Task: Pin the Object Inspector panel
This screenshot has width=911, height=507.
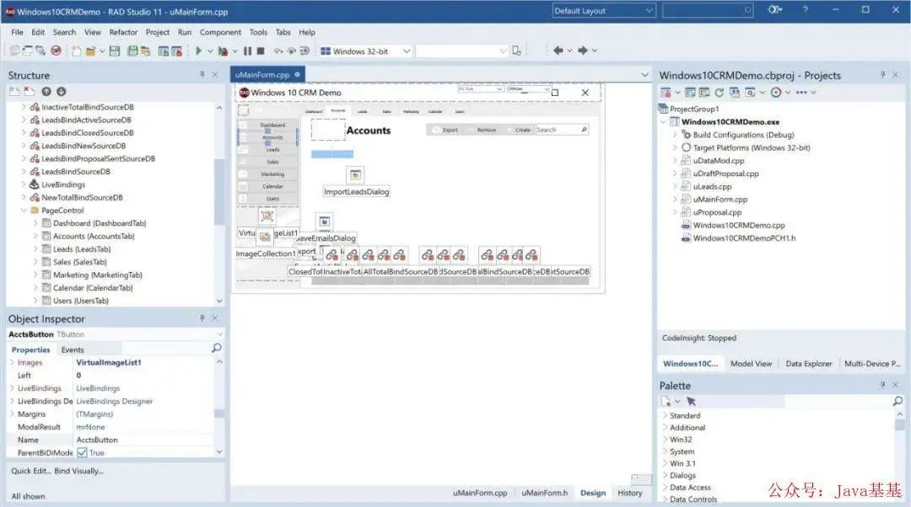Action: [x=202, y=318]
